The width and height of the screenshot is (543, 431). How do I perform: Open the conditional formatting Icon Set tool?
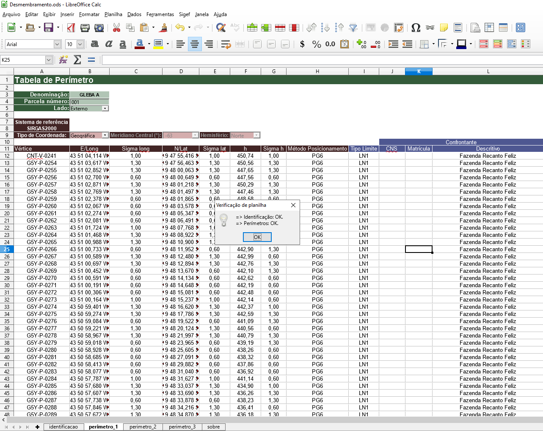[x=526, y=44]
